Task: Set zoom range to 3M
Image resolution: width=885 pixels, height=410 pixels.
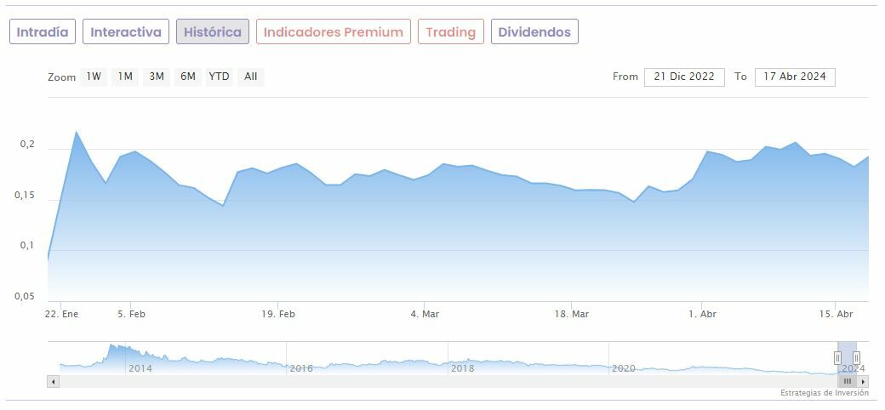Action: [157, 77]
